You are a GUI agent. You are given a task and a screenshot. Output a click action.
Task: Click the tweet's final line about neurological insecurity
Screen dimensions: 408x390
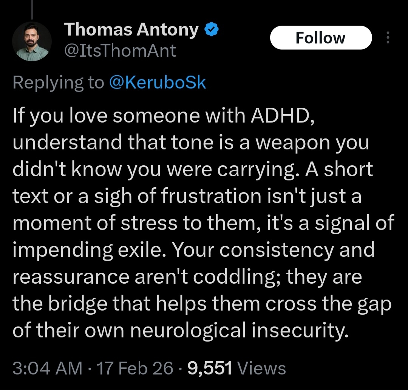tap(180, 331)
